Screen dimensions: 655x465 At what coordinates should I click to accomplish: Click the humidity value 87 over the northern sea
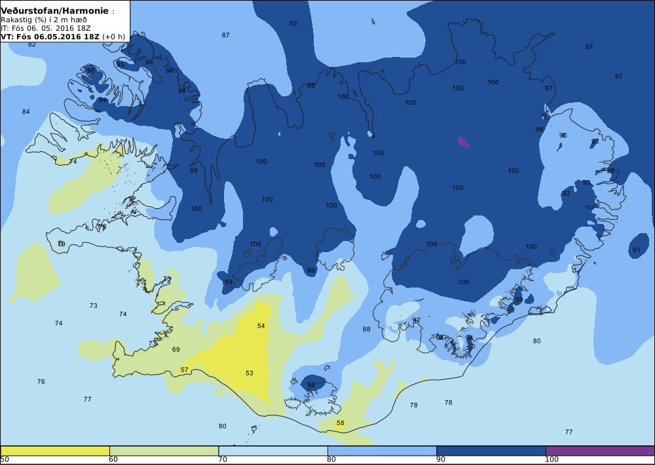point(225,35)
